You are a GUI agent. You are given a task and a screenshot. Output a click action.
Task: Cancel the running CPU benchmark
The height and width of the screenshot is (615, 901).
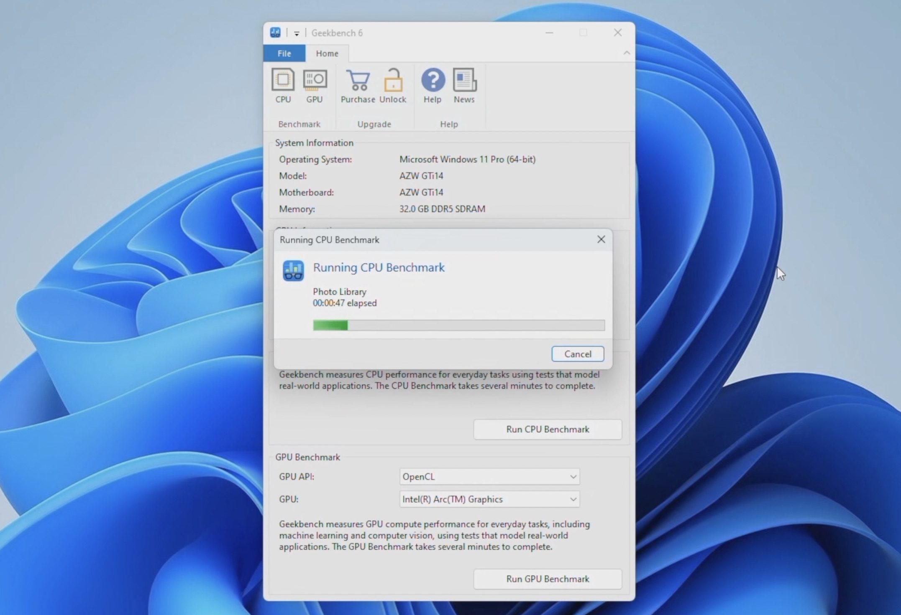[x=577, y=354]
